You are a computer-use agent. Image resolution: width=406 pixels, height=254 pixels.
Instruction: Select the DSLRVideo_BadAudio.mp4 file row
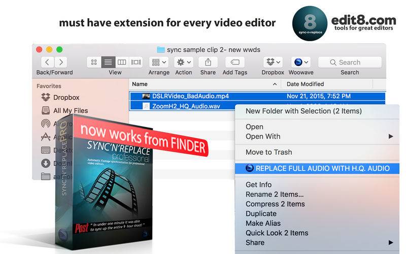pos(257,96)
